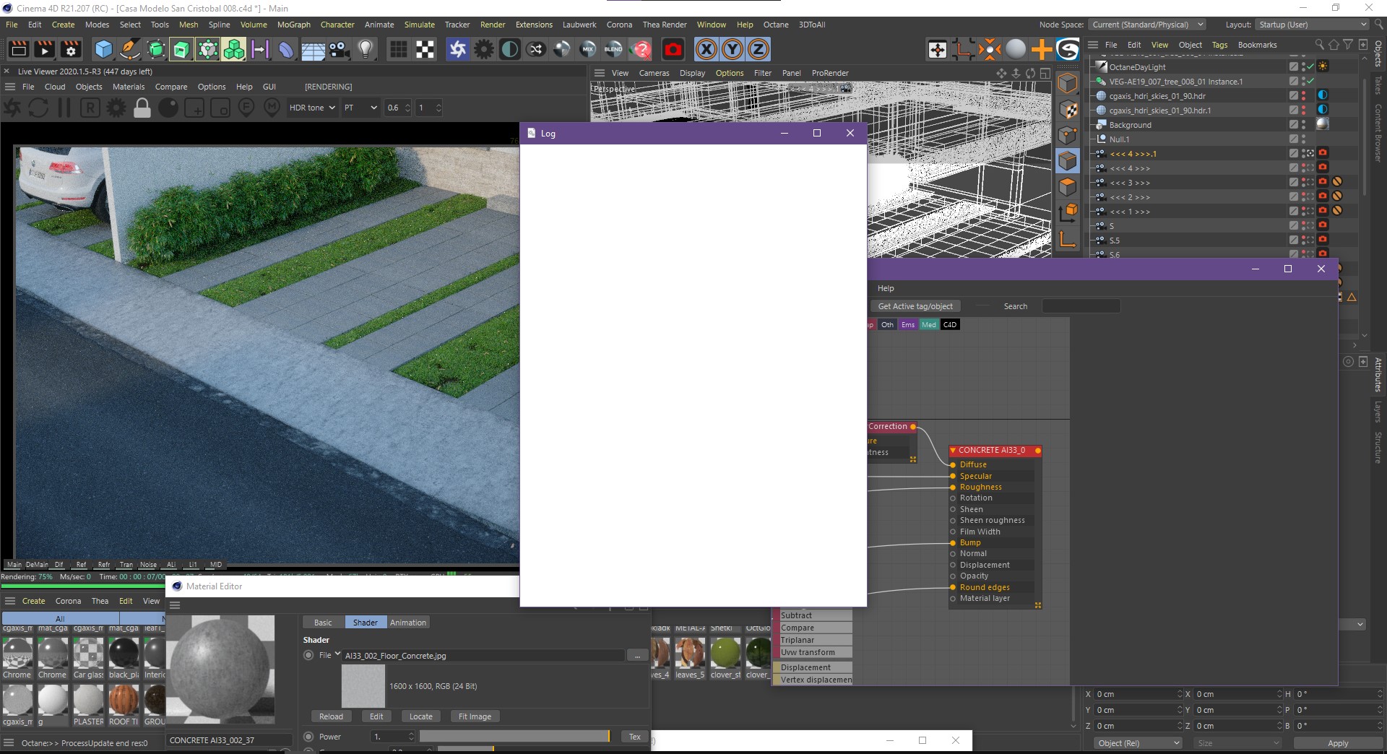Select the File radio button in Shader
Viewport: 1387px width, 754px height.
coord(308,655)
